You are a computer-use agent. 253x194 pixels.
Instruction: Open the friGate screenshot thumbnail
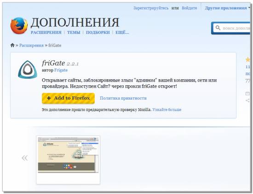68,160
